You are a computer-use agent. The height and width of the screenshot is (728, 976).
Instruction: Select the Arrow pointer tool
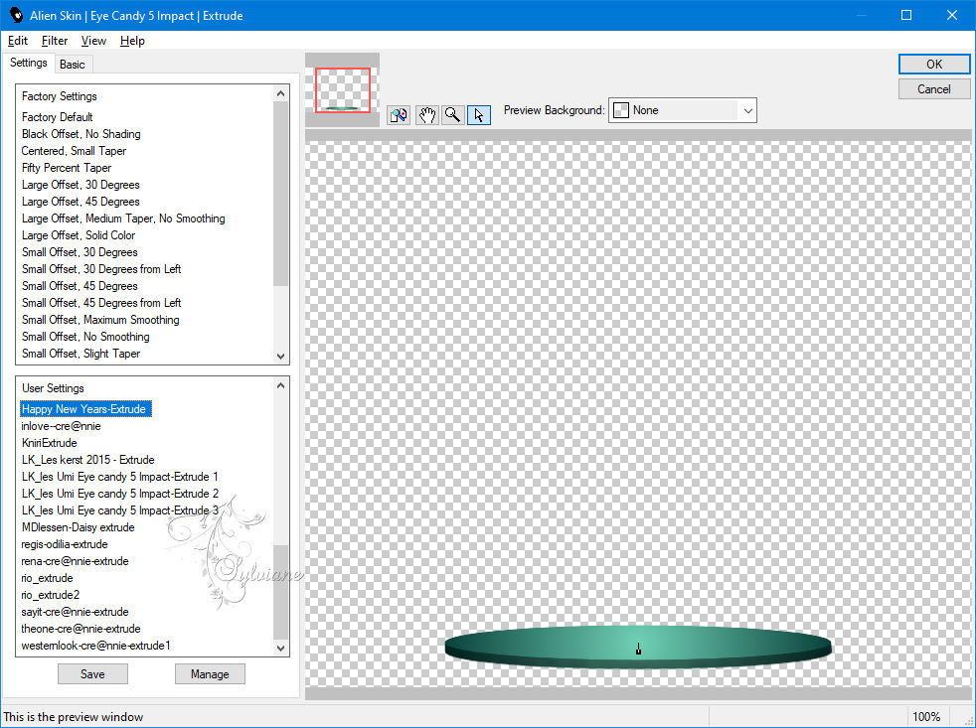pos(479,115)
